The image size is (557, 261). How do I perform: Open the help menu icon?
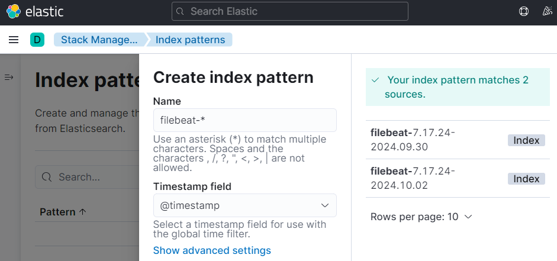tap(523, 11)
